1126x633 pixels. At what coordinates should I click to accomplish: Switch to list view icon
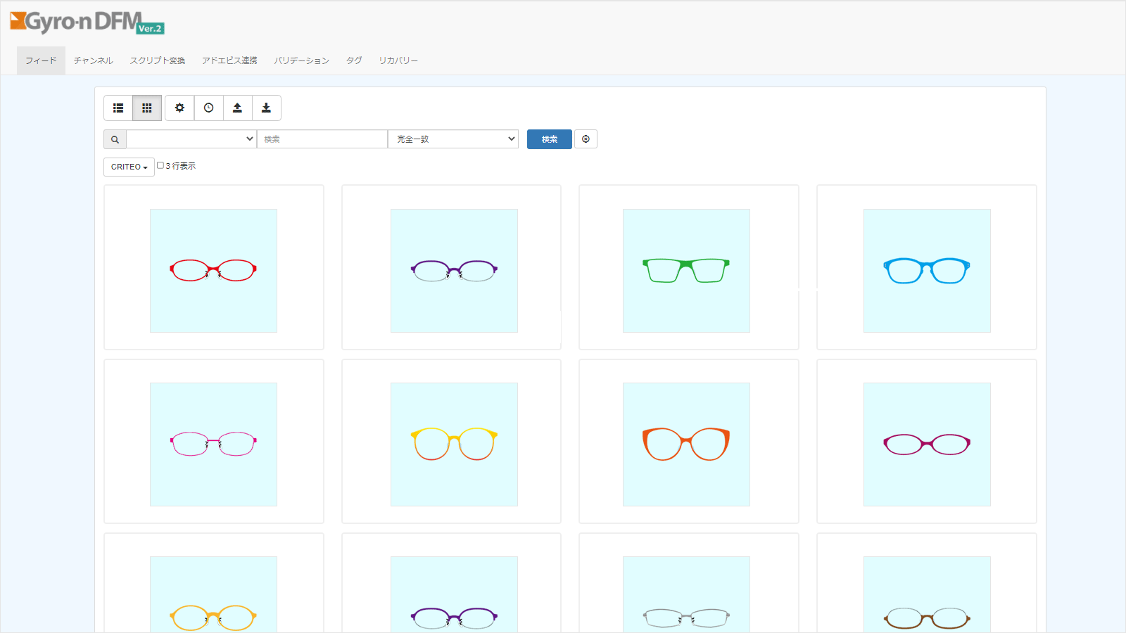click(118, 108)
